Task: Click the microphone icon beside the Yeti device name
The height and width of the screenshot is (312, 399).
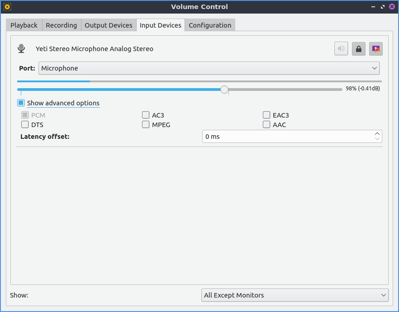Action: click(21, 49)
